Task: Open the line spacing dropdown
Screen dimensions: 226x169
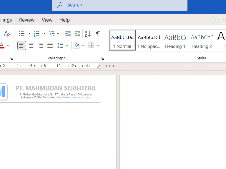Action: [x=62, y=45]
